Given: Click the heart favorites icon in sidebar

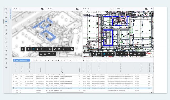Looking at the screenshot, I should (6, 13).
